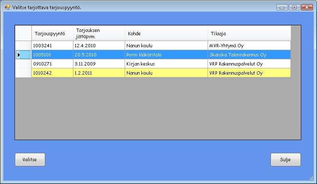Viewport: 317px width, 184px height.
Task: Select VRP Rakennuspalvelut Oy in row 1010242
Action: tap(249, 73)
